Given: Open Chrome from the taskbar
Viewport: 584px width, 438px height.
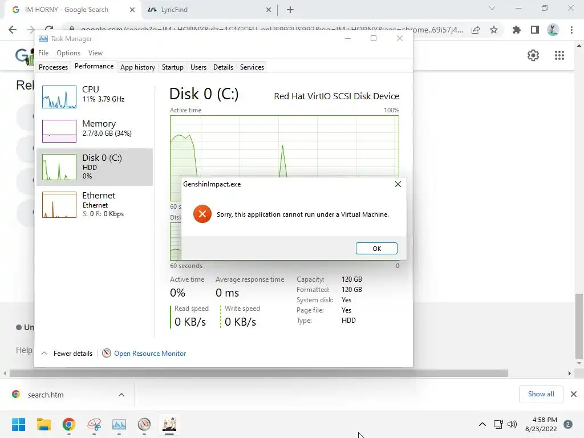Looking at the screenshot, I should pyautogui.click(x=69, y=424).
